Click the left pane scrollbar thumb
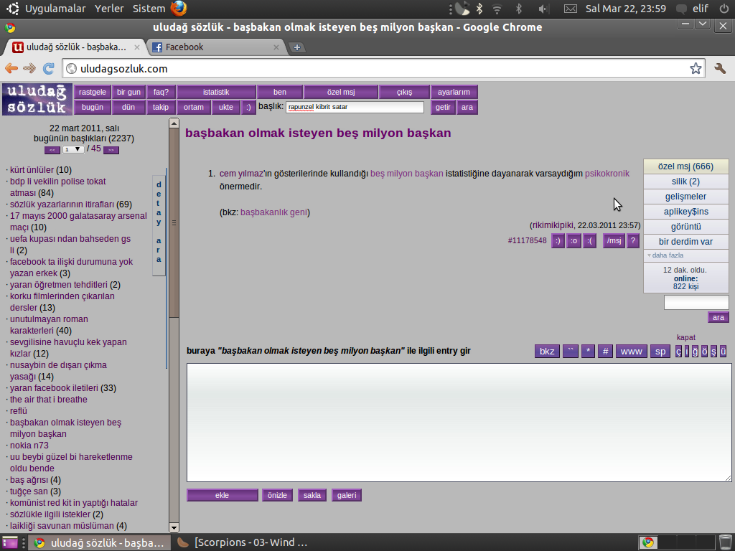735x551 pixels. click(x=174, y=223)
